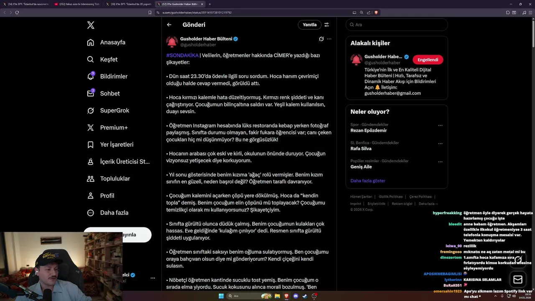Screen dimensions: 535x301
Task: Open Gusholder avatar in Alakalı kişiler
Action: click(356, 59)
